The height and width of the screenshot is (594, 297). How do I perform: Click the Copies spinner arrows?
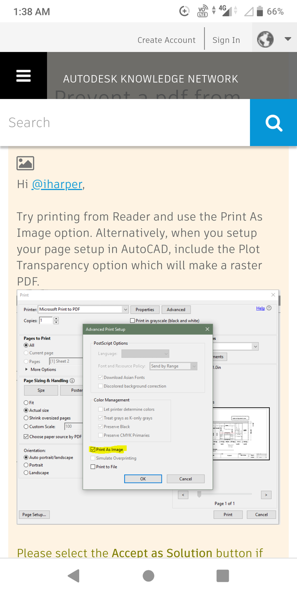pos(56,321)
